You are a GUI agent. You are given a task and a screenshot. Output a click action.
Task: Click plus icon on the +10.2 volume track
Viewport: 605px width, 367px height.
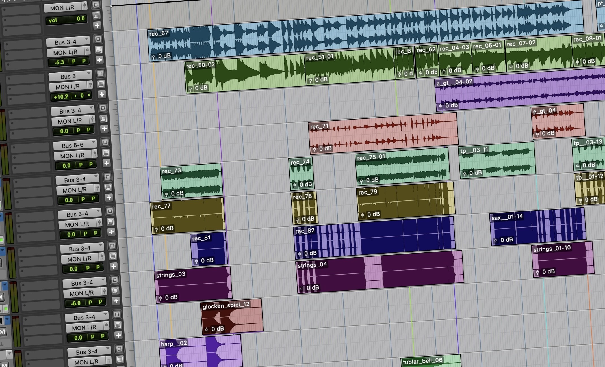pos(102,94)
